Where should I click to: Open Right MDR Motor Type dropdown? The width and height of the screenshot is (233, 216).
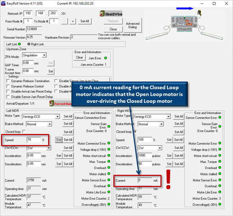pyautogui.click(x=168, y=117)
